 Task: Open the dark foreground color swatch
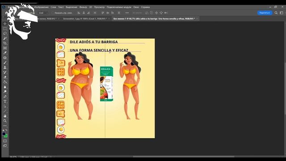(x=4, y=134)
